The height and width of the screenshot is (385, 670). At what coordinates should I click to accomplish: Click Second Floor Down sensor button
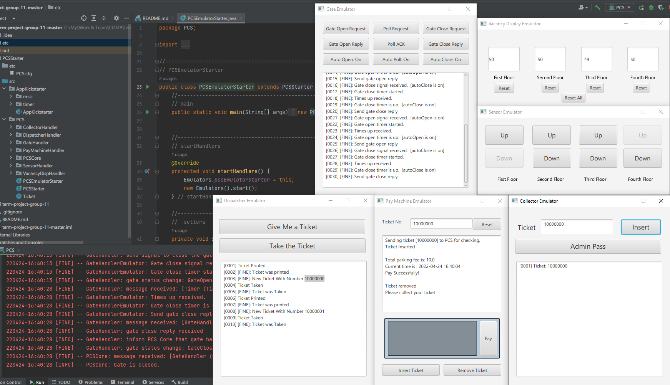click(x=552, y=158)
